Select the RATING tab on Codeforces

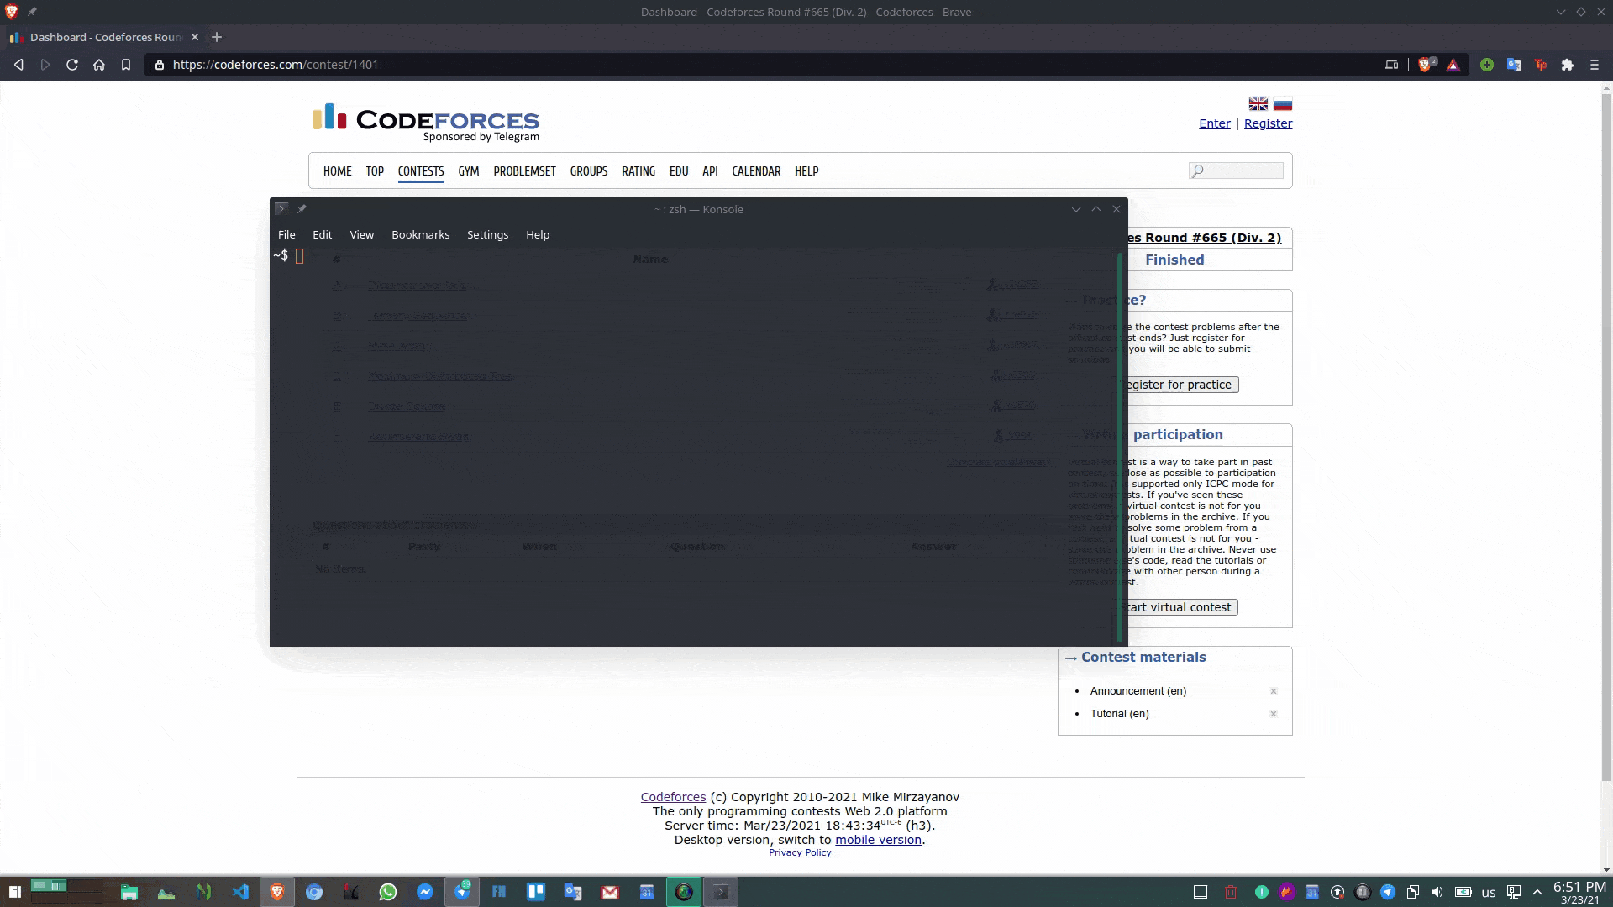(638, 170)
